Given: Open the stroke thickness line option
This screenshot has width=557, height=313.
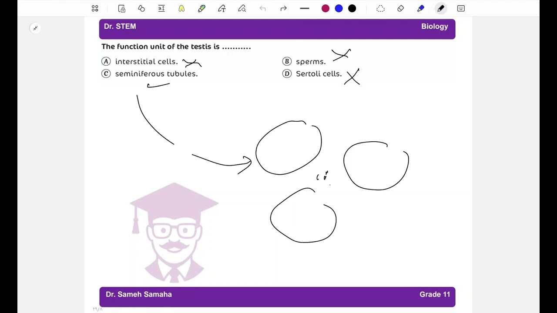Looking at the screenshot, I should point(305,8).
